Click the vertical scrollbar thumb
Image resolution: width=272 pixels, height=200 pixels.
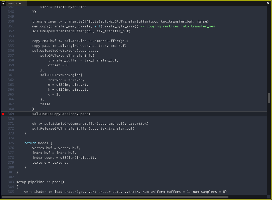click(268, 98)
